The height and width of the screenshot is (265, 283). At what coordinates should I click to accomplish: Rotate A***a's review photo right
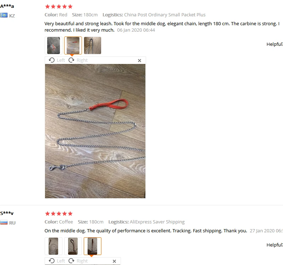78,60
